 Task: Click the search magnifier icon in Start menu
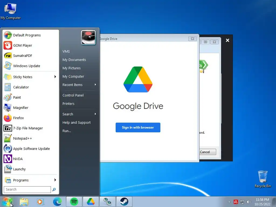click(x=54, y=189)
